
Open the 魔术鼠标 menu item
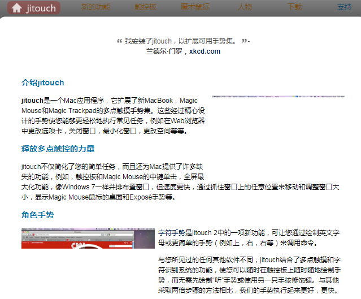click(x=195, y=7)
